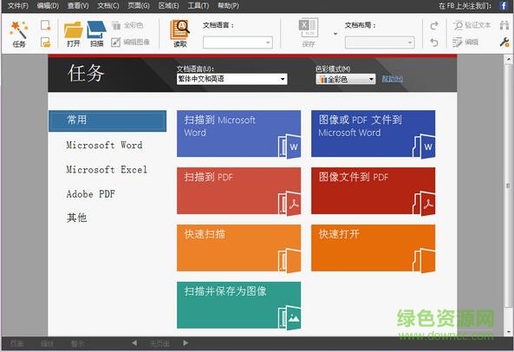Run recognition with the 读取 icon
This screenshot has height=352, width=514.
tap(179, 34)
